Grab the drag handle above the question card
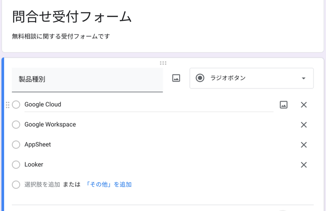The height and width of the screenshot is (211, 326). (x=163, y=63)
